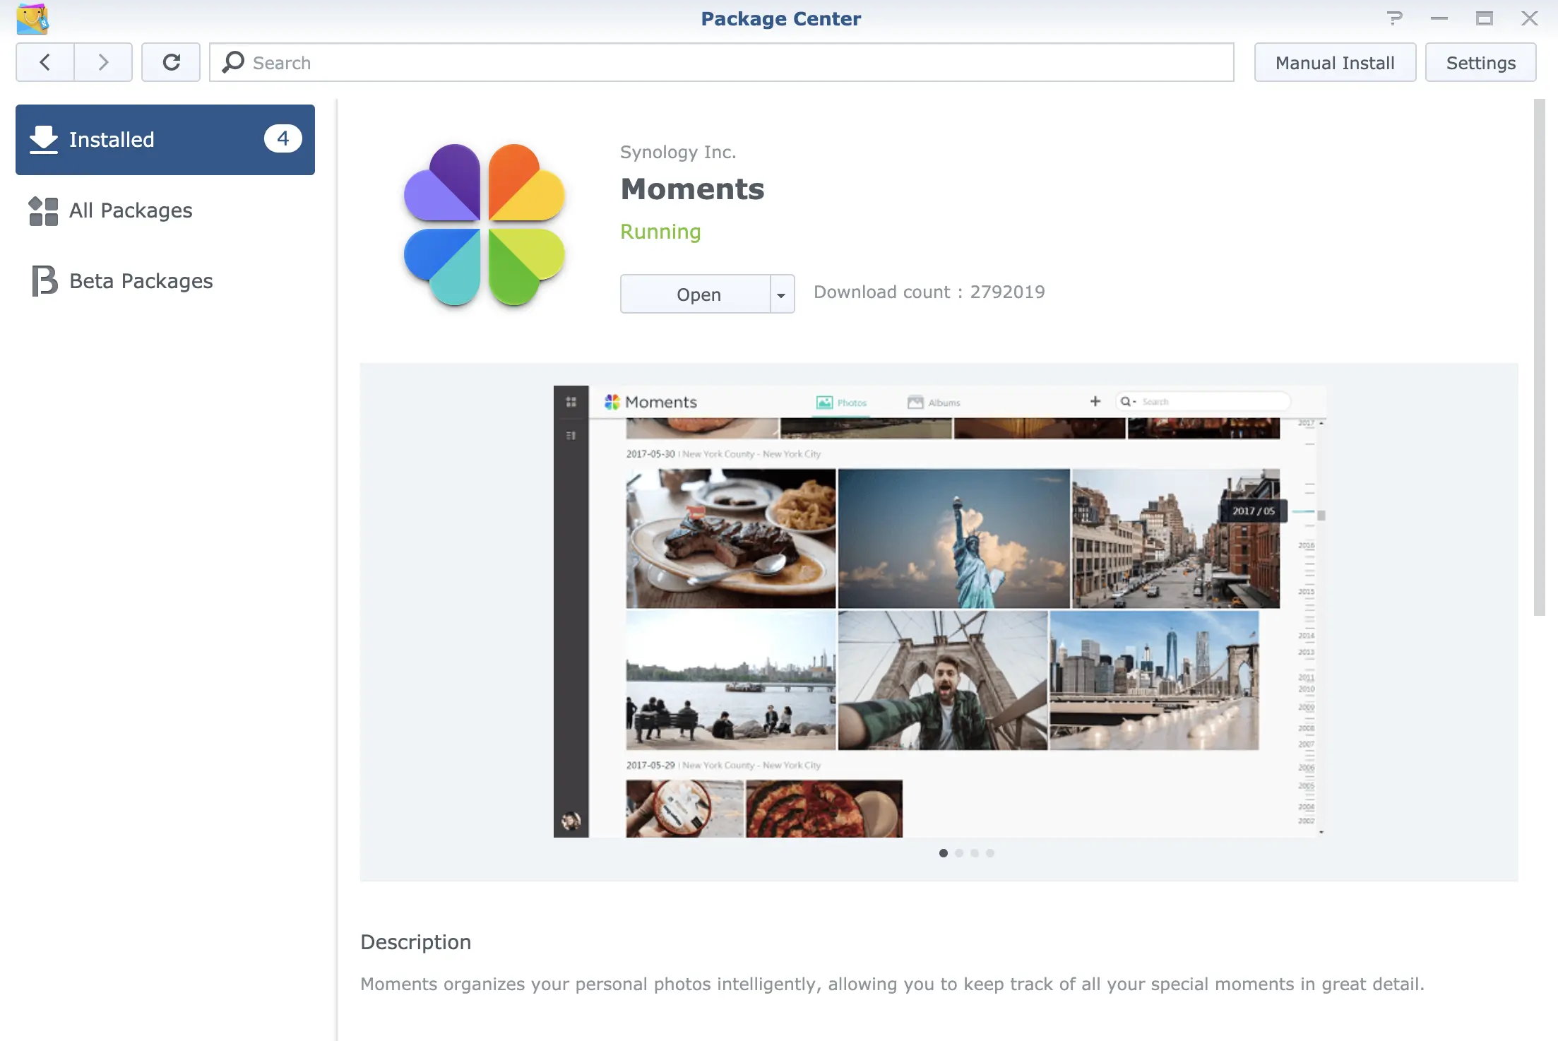Open Package Center Settings
This screenshot has height=1041, width=1558.
click(x=1480, y=62)
